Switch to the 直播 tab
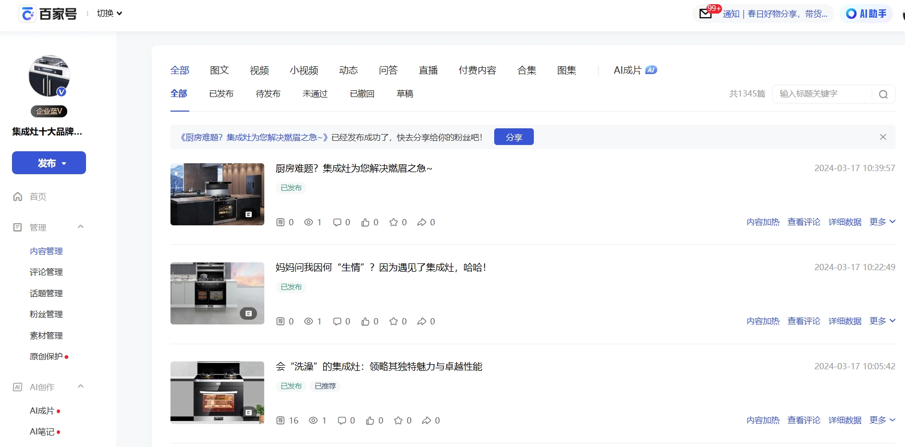The image size is (905, 447). [x=429, y=70]
